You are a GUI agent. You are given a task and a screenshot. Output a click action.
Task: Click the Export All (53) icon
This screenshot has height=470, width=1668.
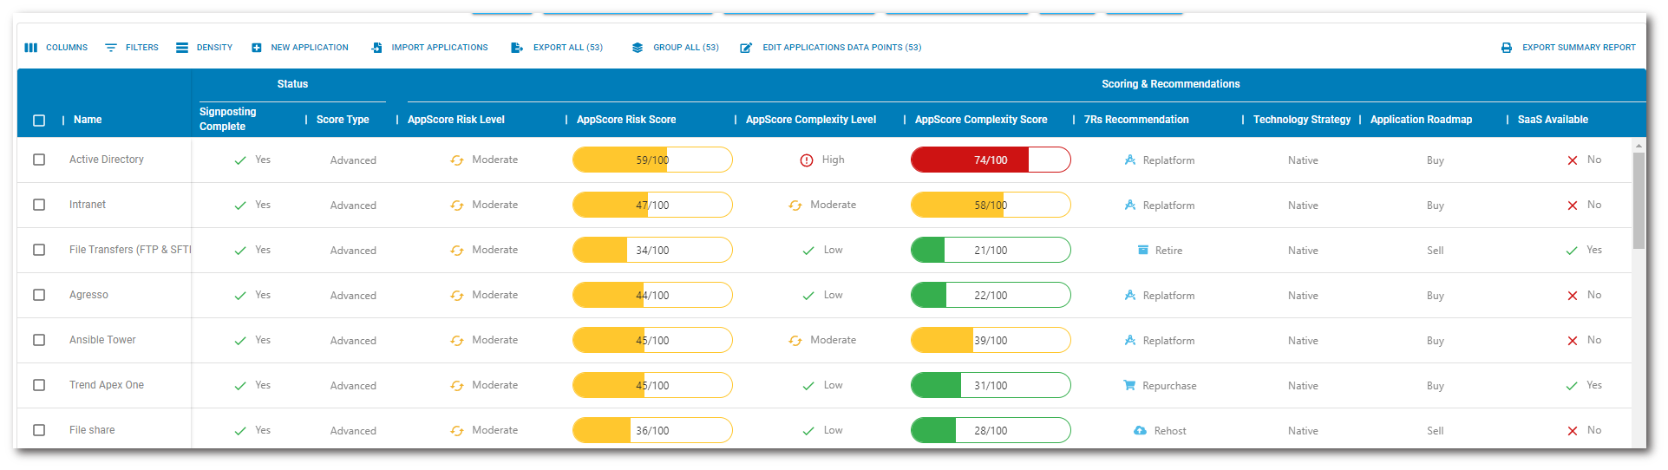coord(517,48)
